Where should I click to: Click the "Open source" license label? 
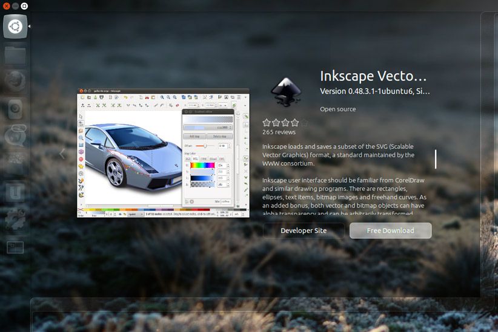[337, 109]
